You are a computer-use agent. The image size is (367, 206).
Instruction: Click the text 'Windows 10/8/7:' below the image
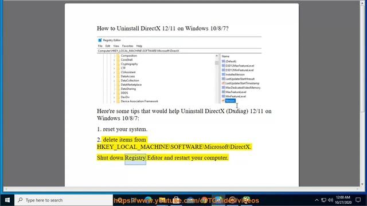[118, 118]
